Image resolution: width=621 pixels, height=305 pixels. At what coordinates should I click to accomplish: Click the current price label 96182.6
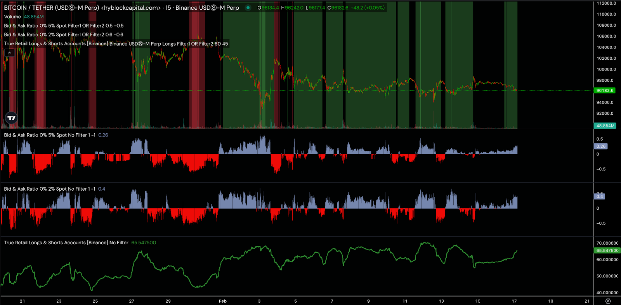coord(605,90)
